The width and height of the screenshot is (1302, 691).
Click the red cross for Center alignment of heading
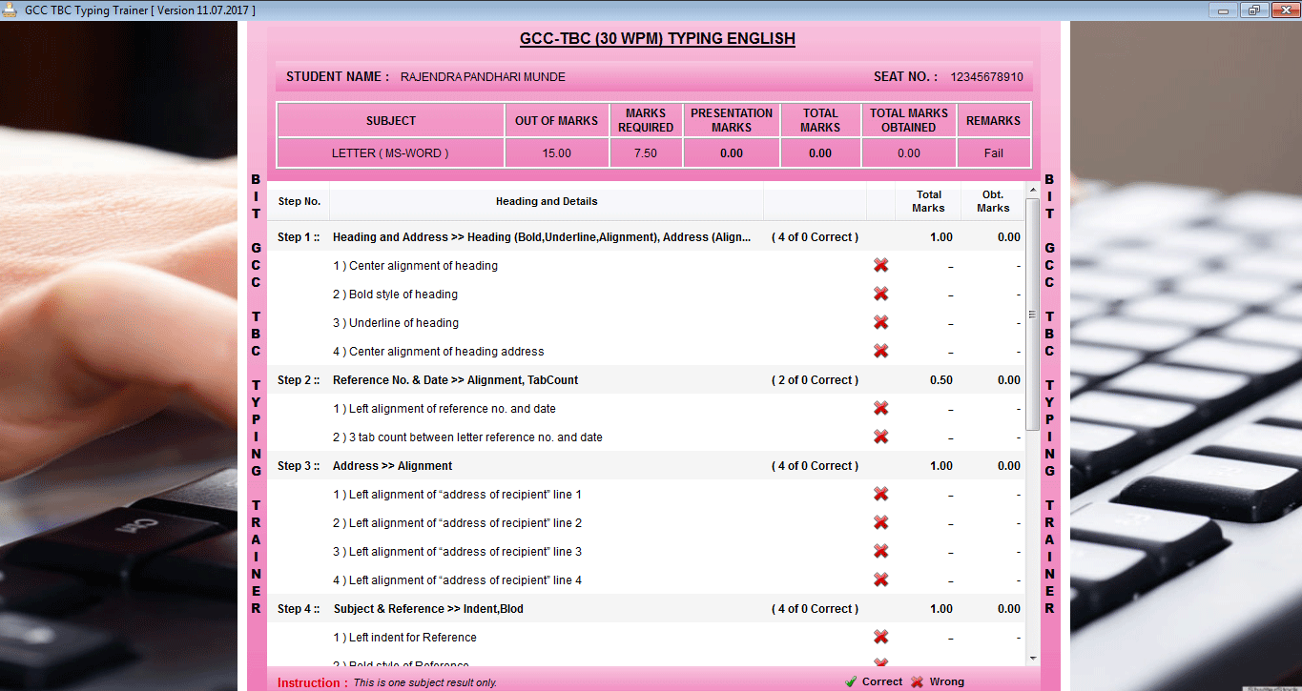click(x=880, y=266)
